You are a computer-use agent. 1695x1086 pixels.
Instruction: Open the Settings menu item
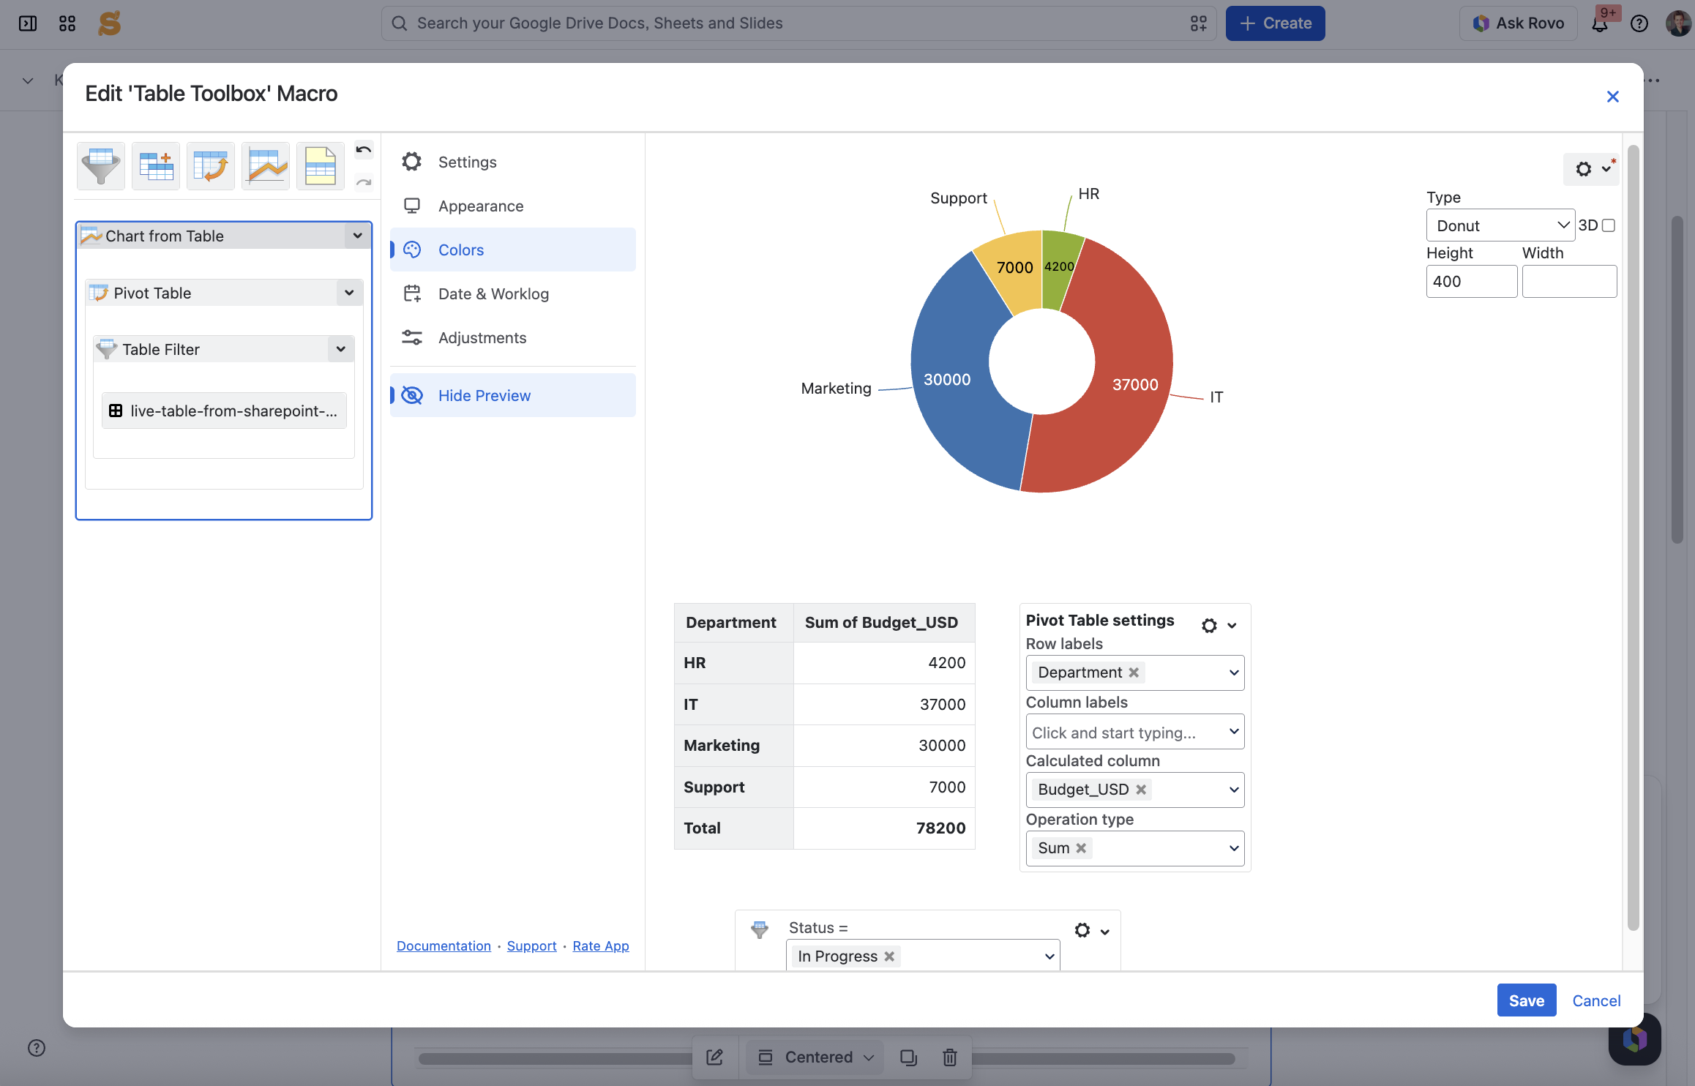pyautogui.click(x=513, y=162)
